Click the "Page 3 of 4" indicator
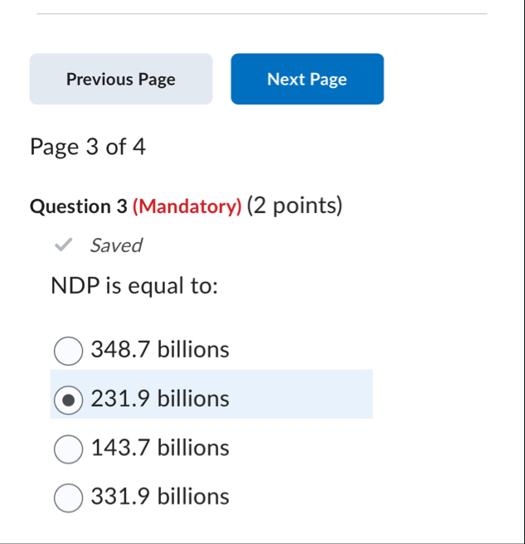Image resolution: width=525 pixels, height=544 pixels. (x=88, y=147)
